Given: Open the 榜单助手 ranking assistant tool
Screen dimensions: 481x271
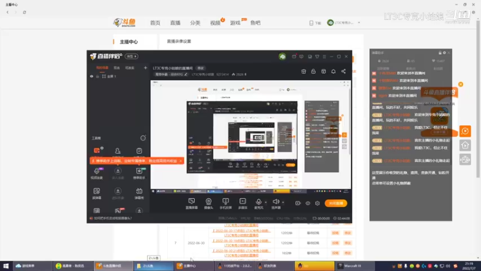Looking at the screenshot, I should point(139,173).
